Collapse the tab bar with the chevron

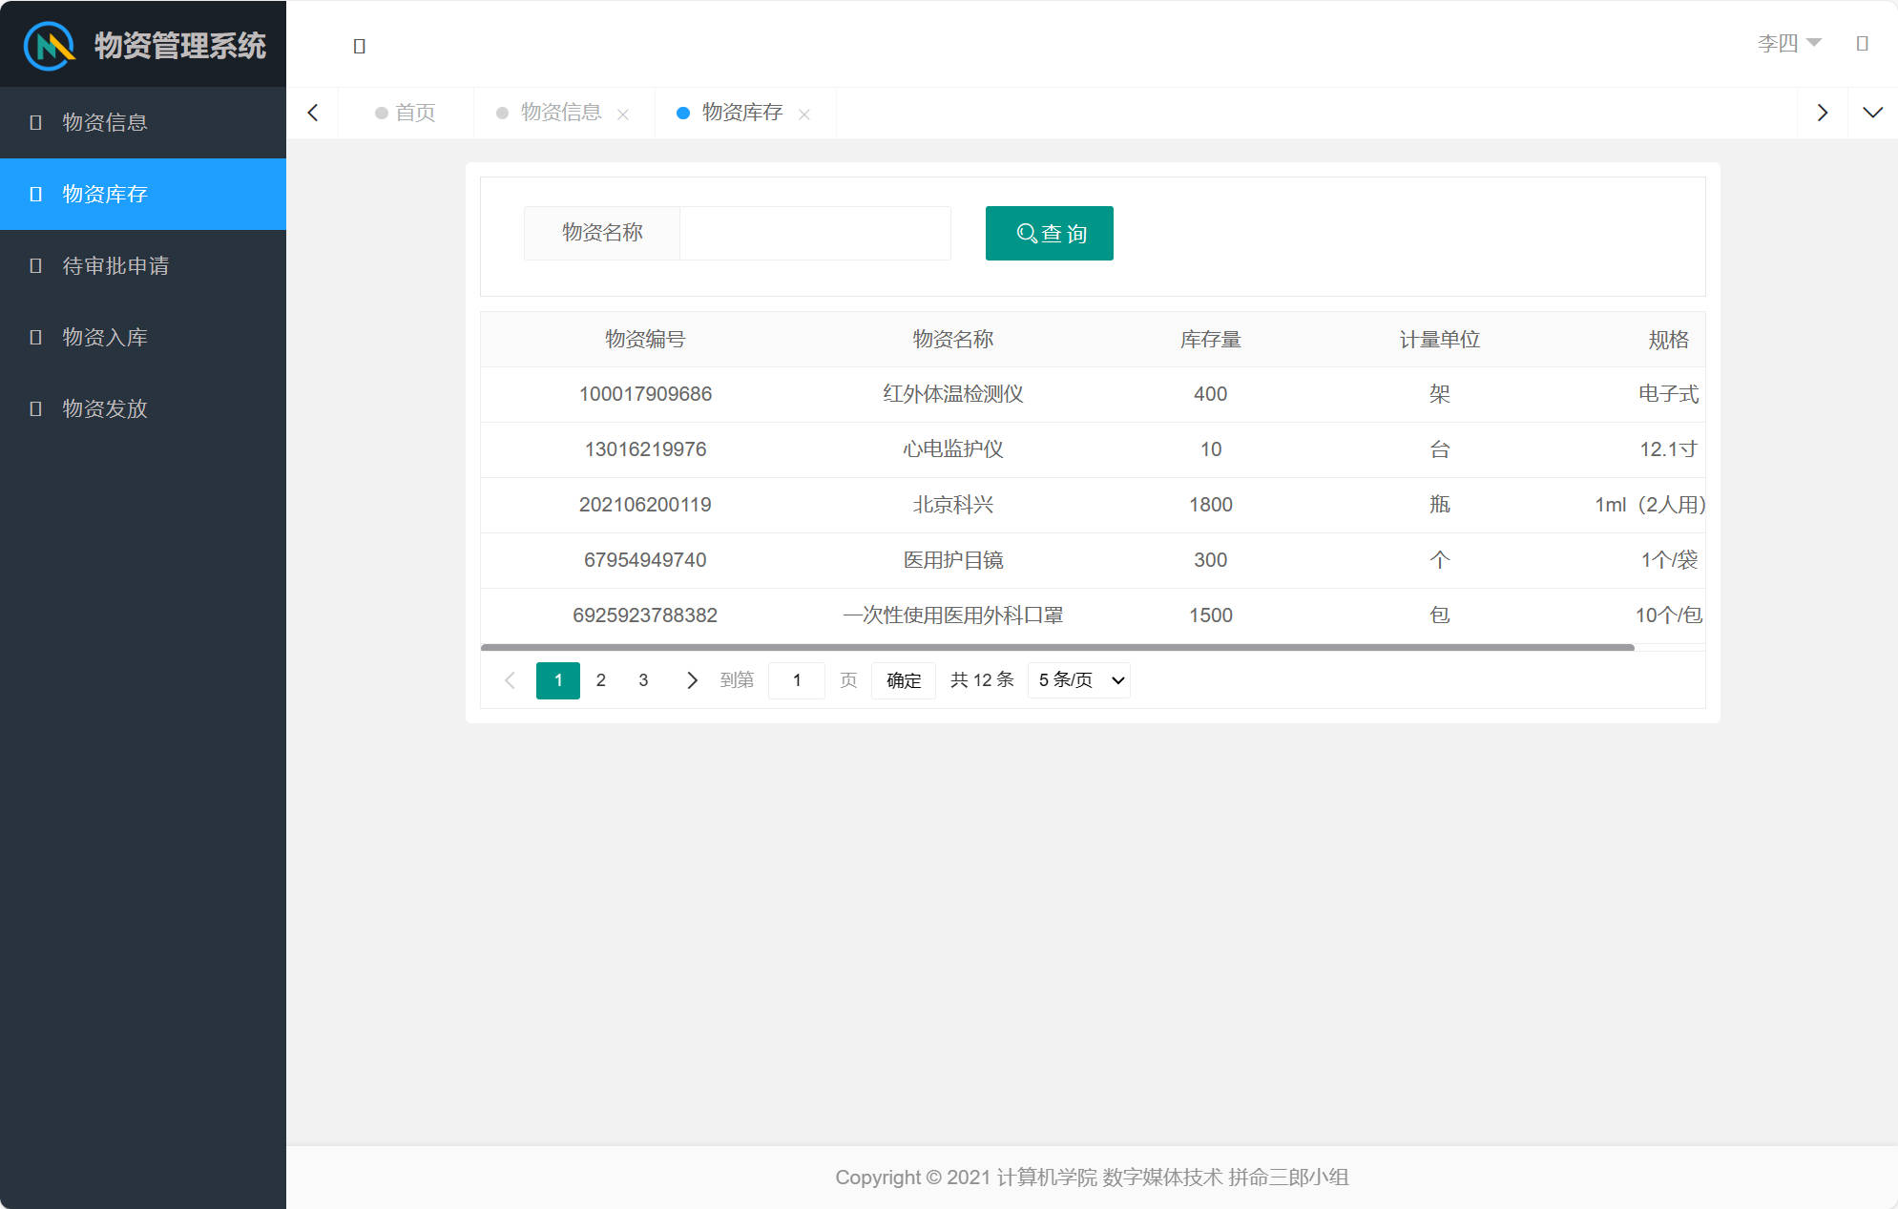[1872, 112]
